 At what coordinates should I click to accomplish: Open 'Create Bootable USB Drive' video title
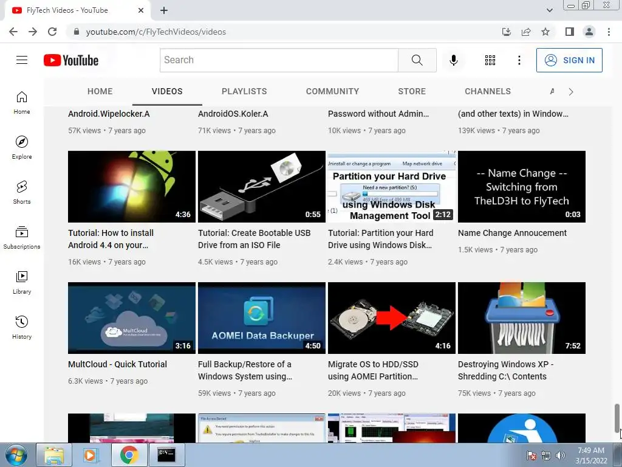[255, 239]
